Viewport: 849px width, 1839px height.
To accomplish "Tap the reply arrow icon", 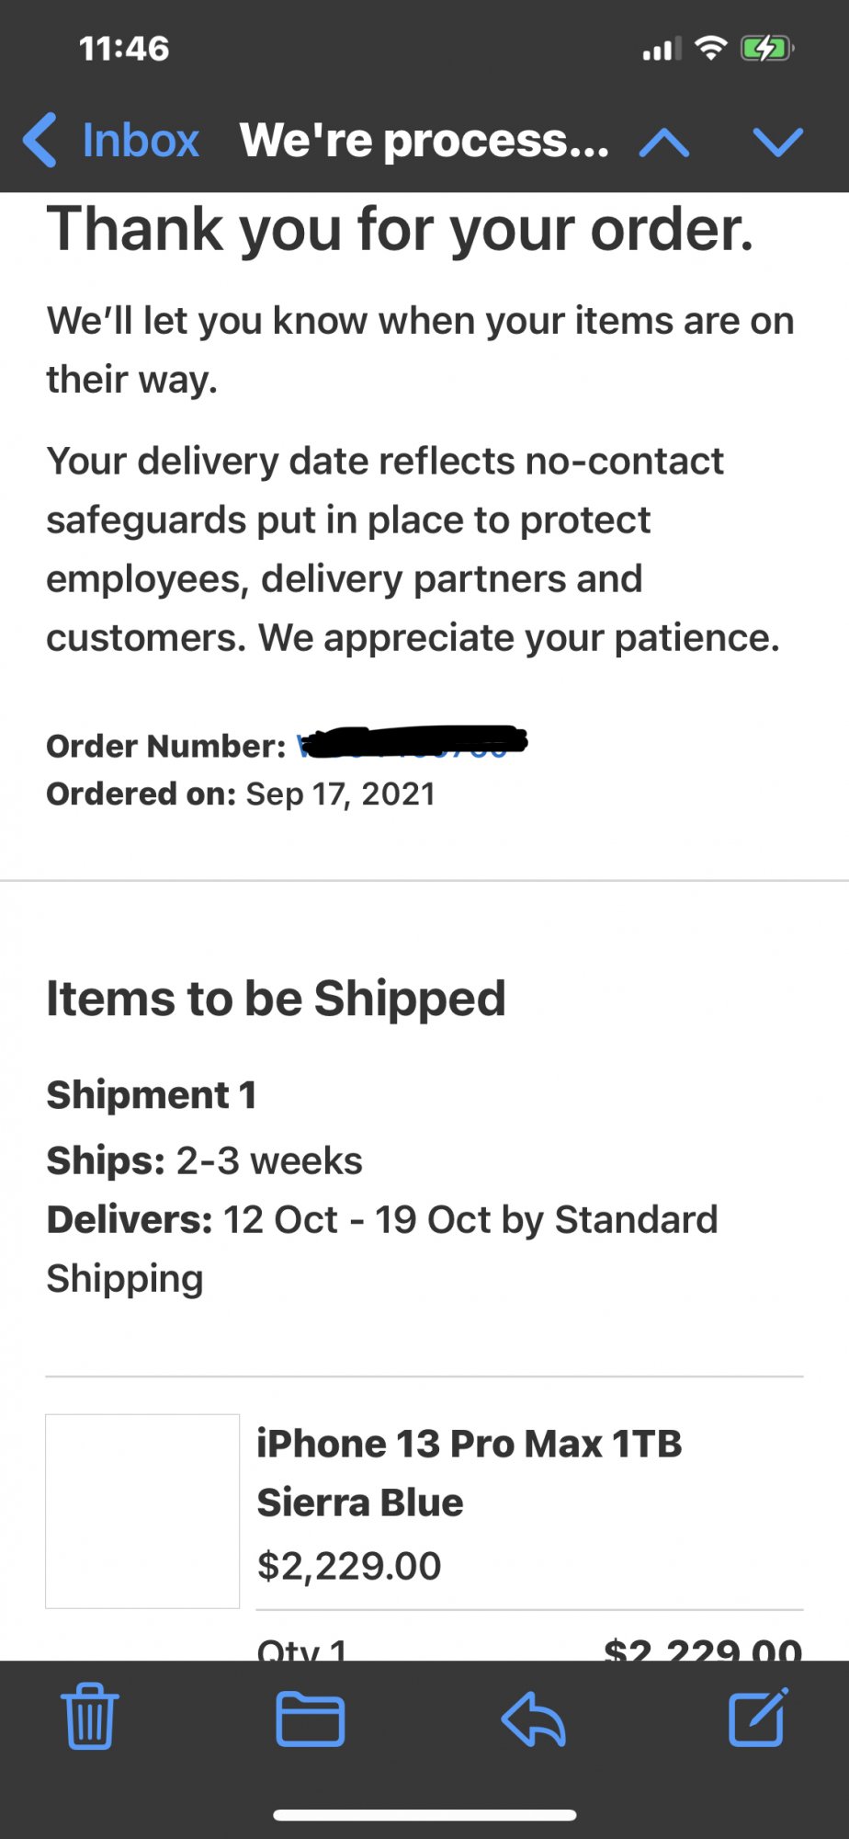I will pos(534,1718).
